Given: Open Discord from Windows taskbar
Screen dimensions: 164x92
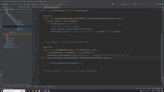Looking at the screenshot, I should [x=49, y=91].
